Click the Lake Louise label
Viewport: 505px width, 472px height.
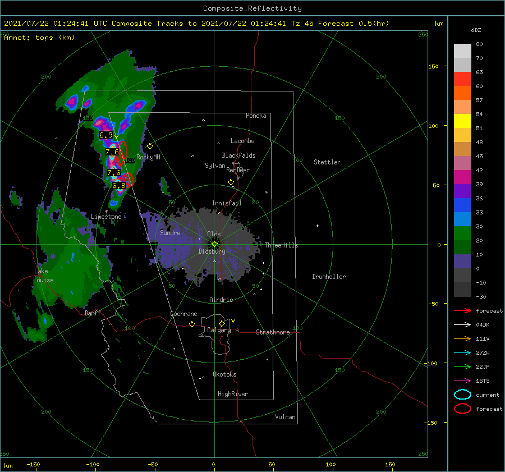pyautogui.click(x=43, y=276)
